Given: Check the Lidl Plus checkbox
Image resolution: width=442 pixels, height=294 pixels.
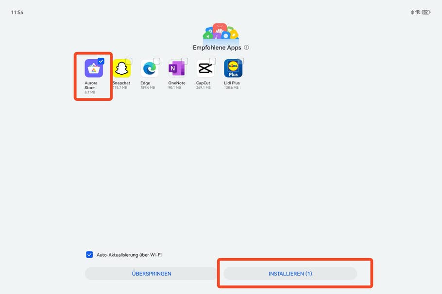Looking at the screenshot, I should [x=239, y=60].
